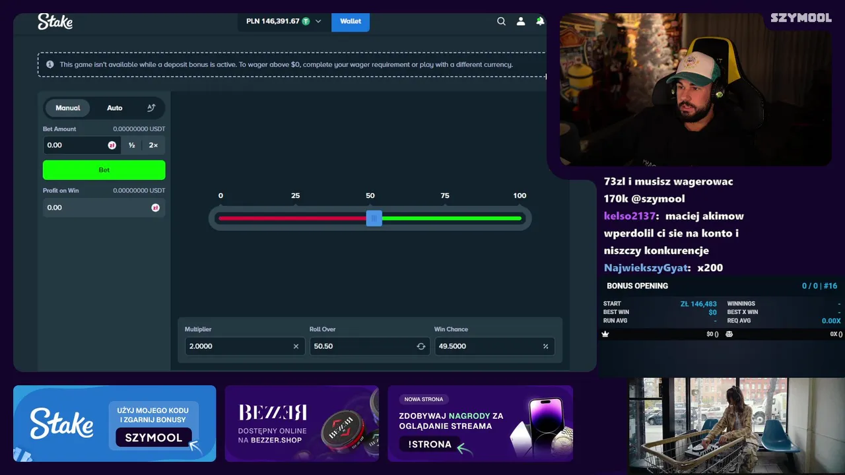This screenshot has width=845, height=475.
Task: Click the SZYMOOL watermark logo top right
Action: [801, 18]
